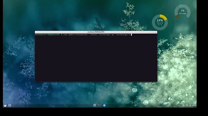Select the purple app icon in taskbar center
Image resolution: width=208 pixels, height=116 pixels.
click(x=94, y=105)
